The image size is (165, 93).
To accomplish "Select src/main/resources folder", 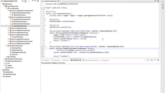I will pos(16,46).
